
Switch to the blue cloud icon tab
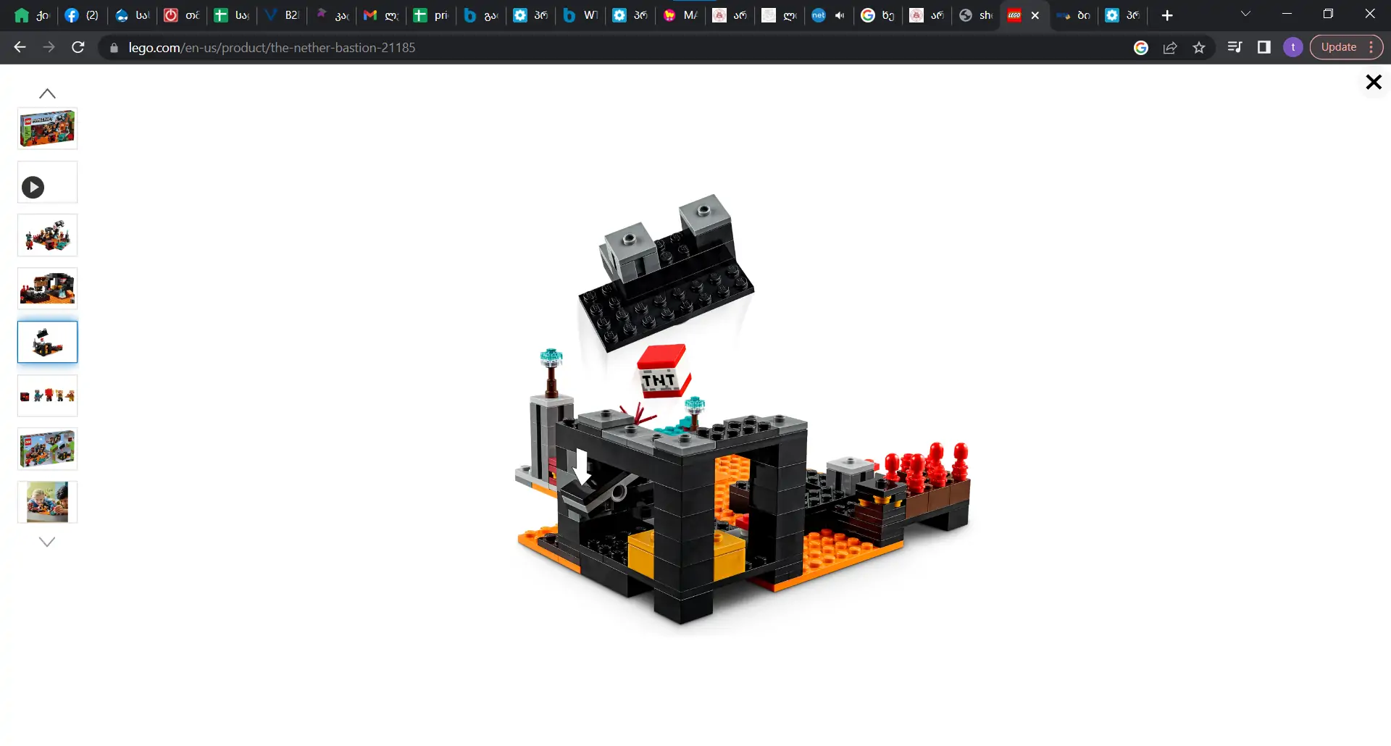tap(132, 15)
